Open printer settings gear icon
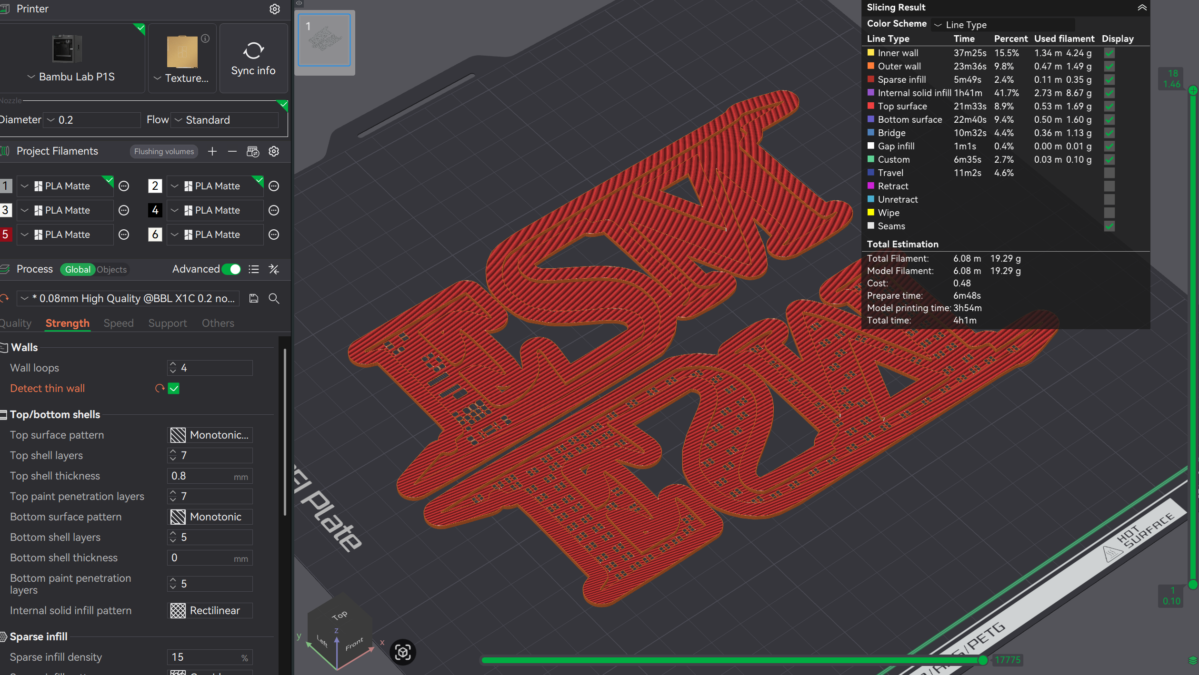Image resolution: width=1199 pixels, height=675 pixels. pos(274,9)
